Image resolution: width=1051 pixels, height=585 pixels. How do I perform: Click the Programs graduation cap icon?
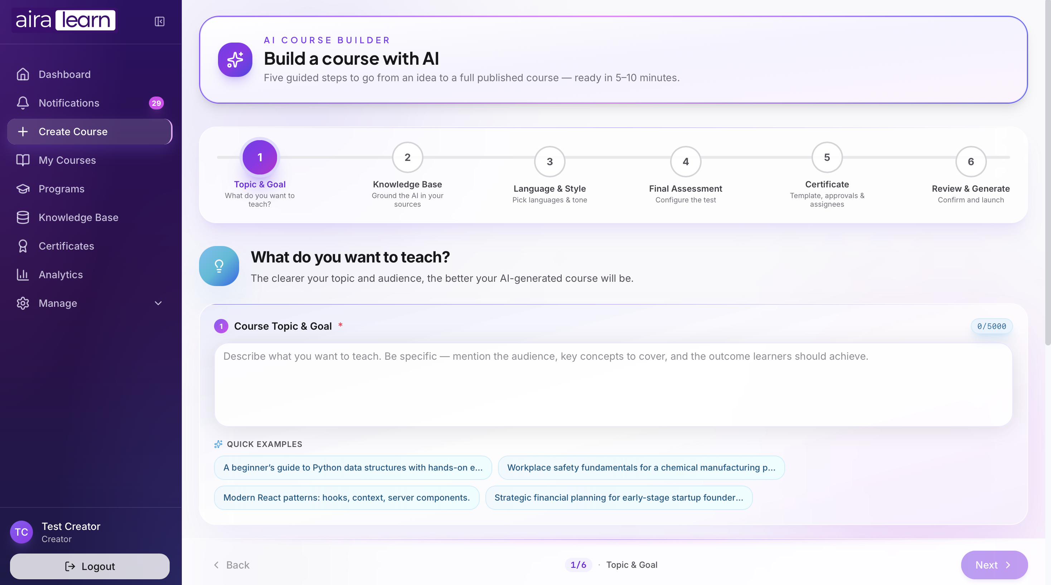tap(23, 189)
